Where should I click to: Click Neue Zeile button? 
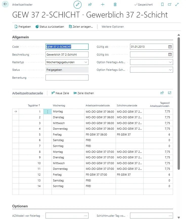point(60,93)
